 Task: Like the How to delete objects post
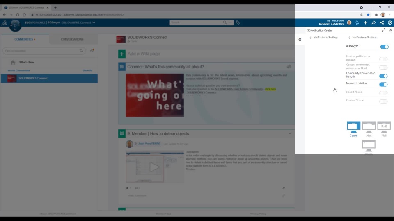point(127,188)
